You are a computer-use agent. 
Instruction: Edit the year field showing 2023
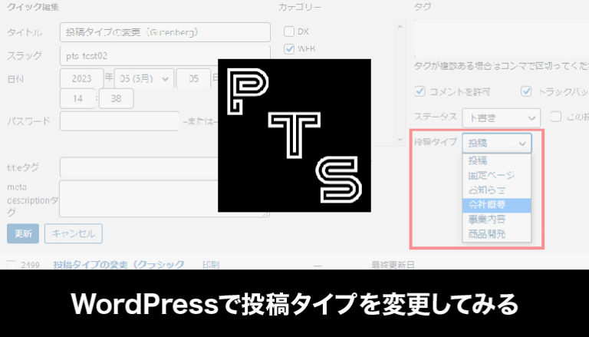[x=81, y=78]
